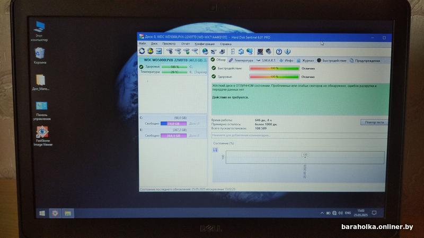Click the green check beside Здоровье in Overview
The height and width of the screenshot is (238, 424).
tap(214, 77)
